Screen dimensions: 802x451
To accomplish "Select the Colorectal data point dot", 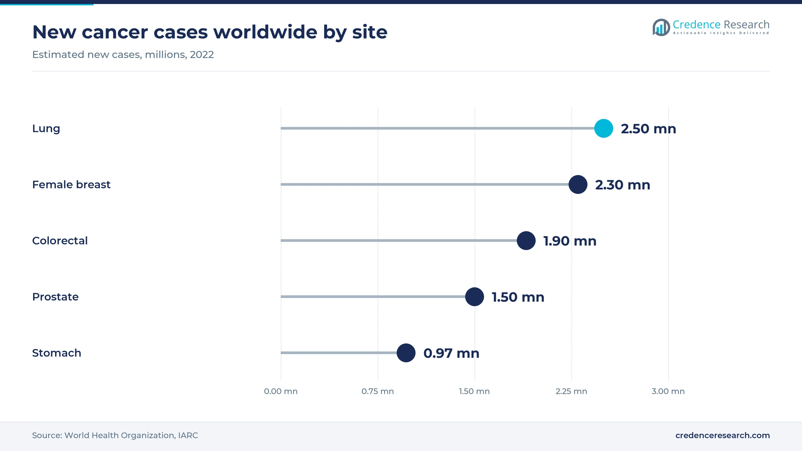I will pyautogui.click(x=526, y=241).
